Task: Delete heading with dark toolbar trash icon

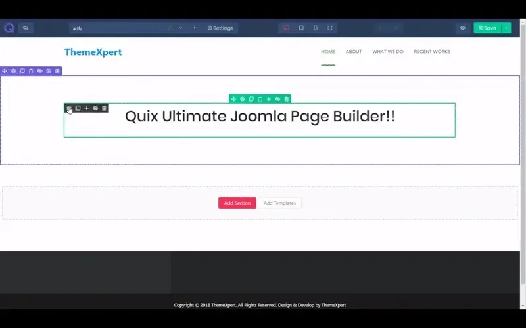Action: point(104,108)
